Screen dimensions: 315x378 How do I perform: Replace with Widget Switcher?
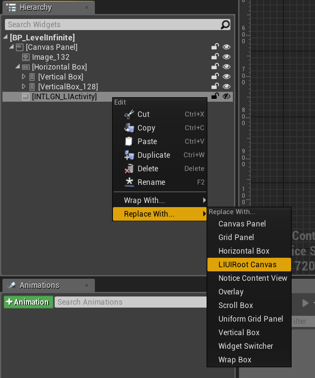pos(249,346)
